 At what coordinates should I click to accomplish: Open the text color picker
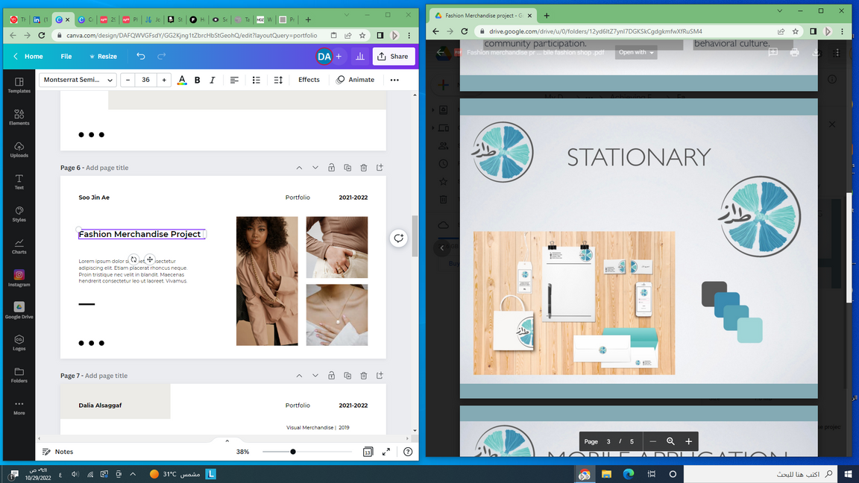(182, 80)
